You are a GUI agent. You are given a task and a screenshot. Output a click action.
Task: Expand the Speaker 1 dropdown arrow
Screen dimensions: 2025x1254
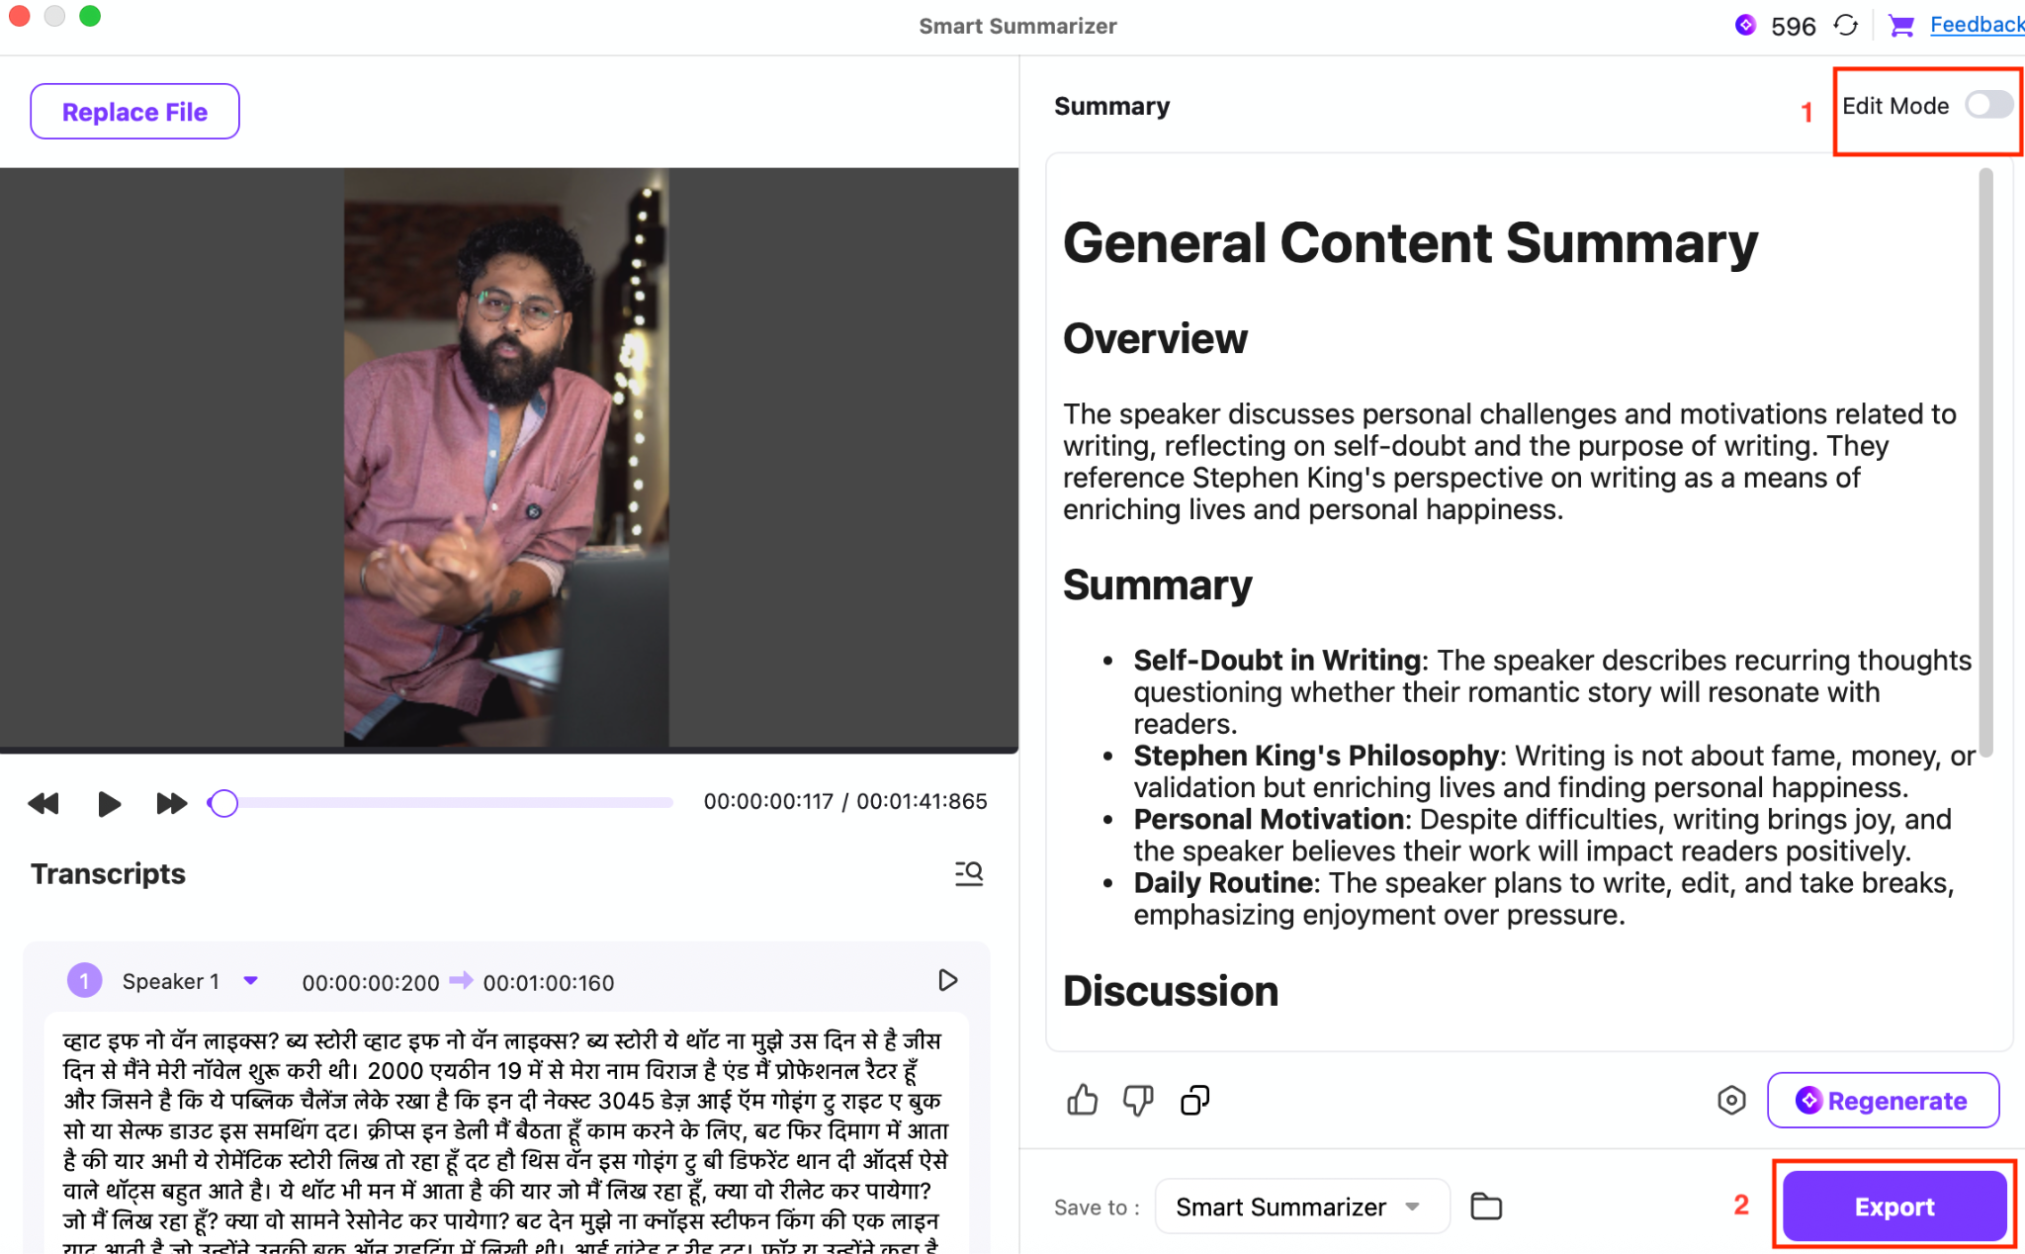click(250, 981)
